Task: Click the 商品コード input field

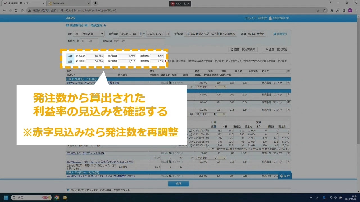Action: (89, 41)
